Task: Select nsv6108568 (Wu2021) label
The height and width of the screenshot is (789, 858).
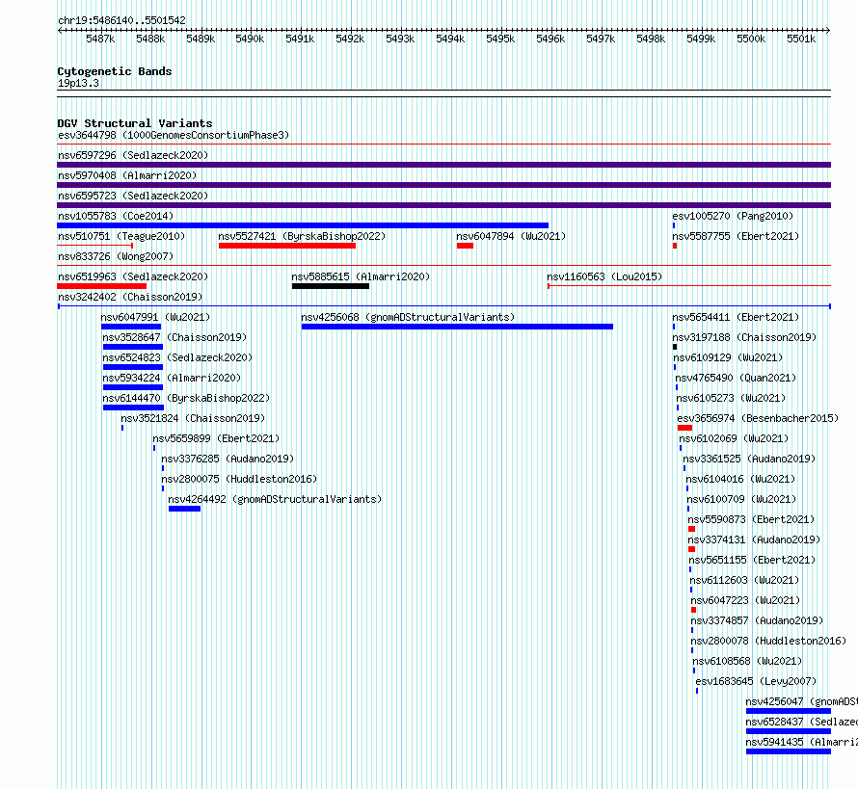Action: (747, 661)
